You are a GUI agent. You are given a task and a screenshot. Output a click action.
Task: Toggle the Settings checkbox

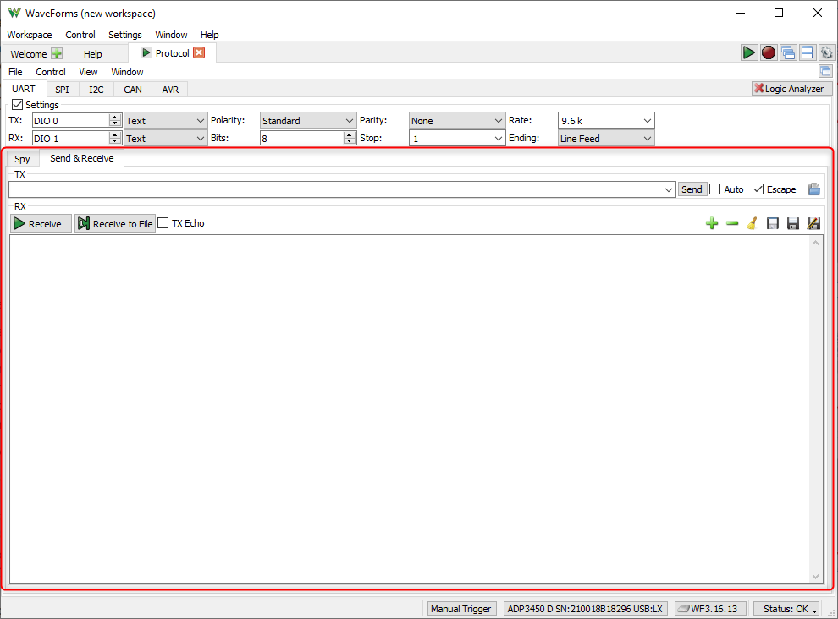pyautogui.click(x=17, y=105)
